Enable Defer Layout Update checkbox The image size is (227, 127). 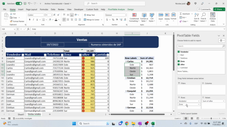click(179, 114)
